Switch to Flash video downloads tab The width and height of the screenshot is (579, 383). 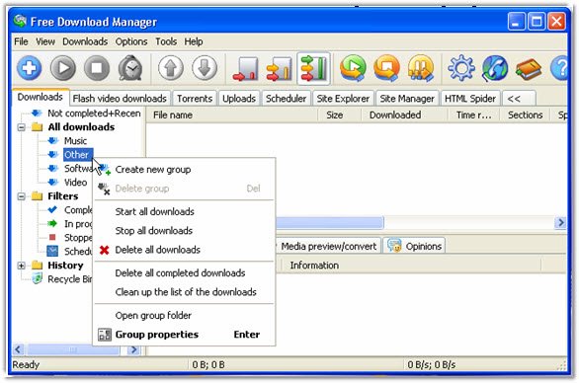pos(120,99)
